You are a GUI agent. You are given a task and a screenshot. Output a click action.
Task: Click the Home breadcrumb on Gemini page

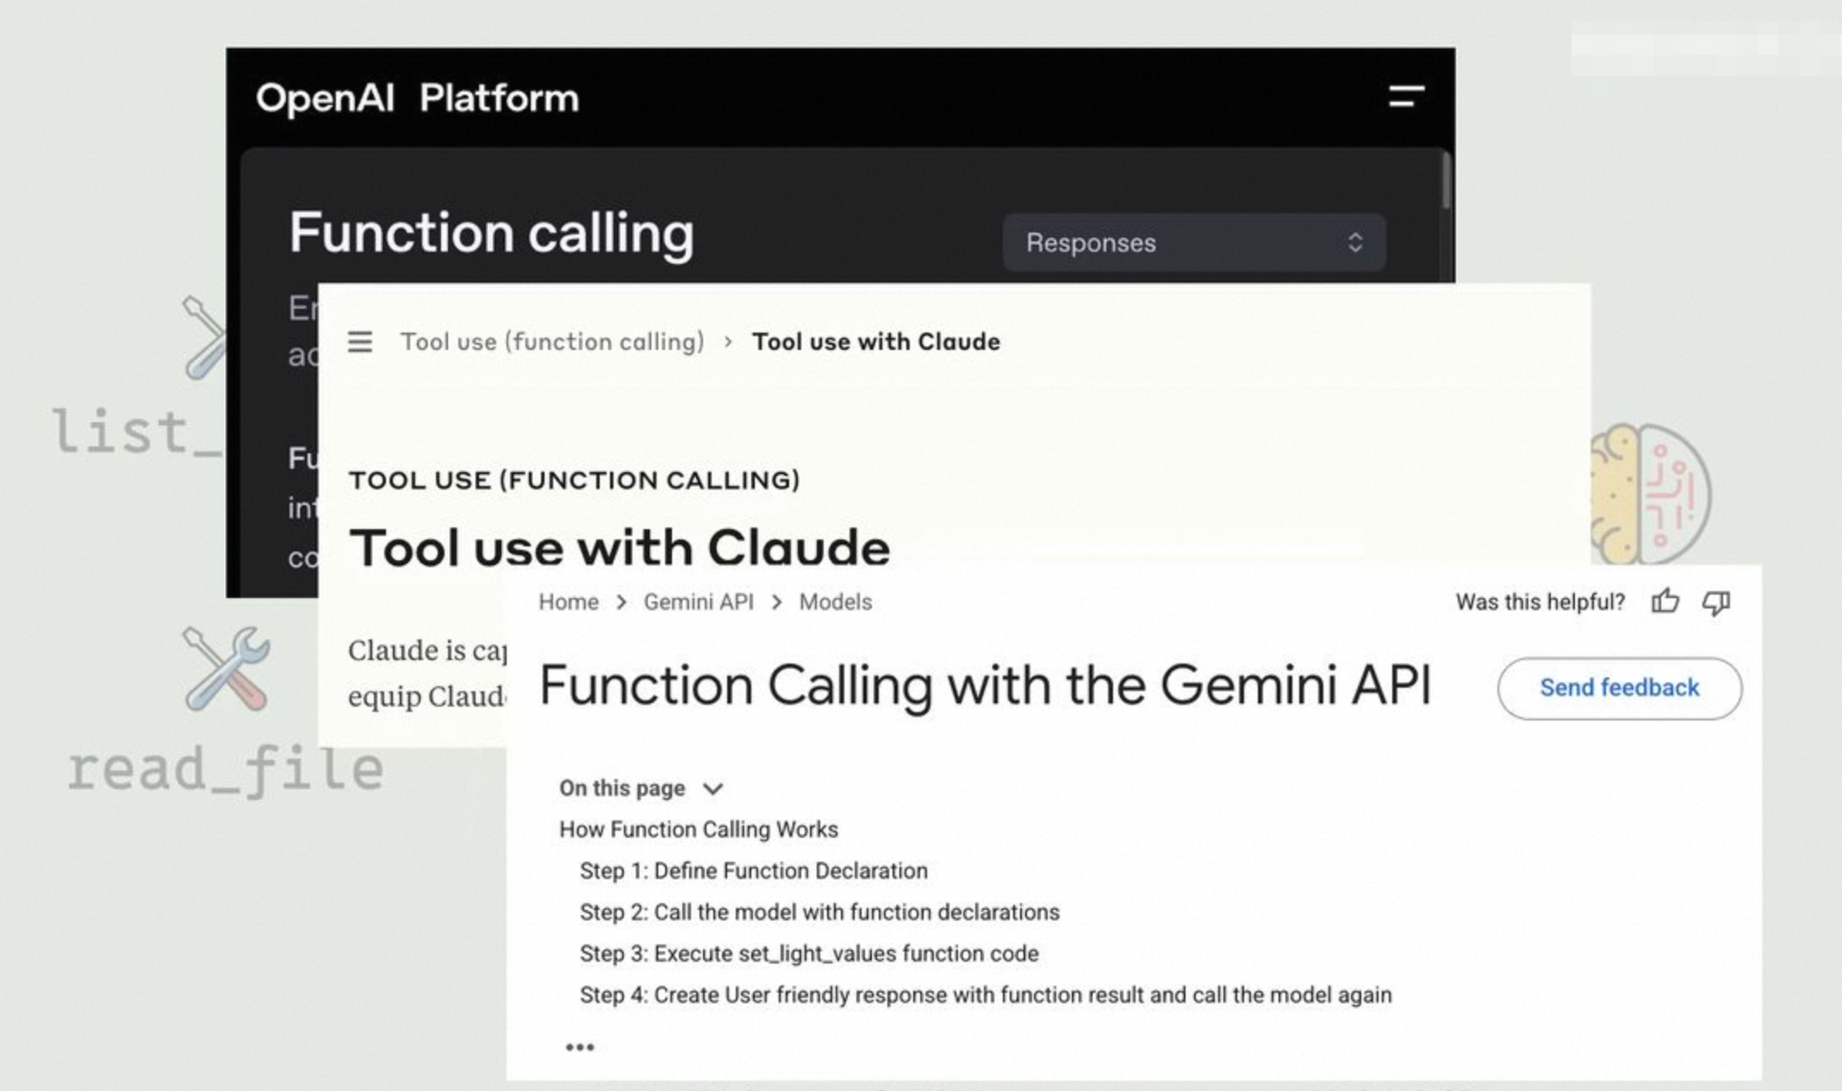(x=569, y=602)
